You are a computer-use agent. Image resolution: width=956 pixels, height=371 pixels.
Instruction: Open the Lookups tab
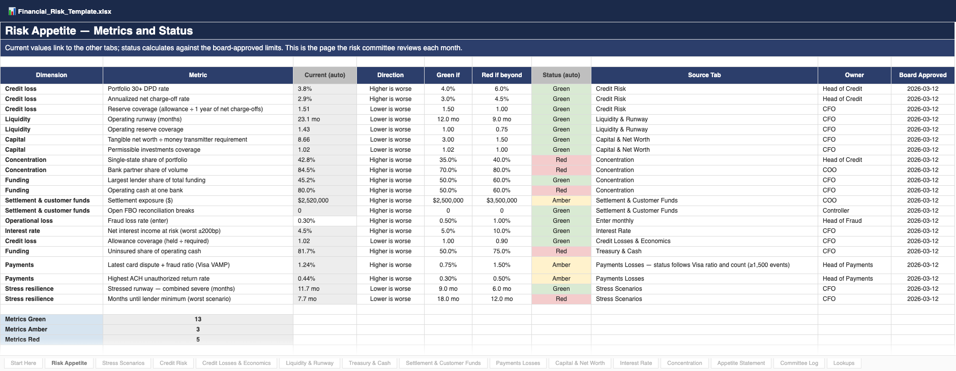[x=844, y=363]
